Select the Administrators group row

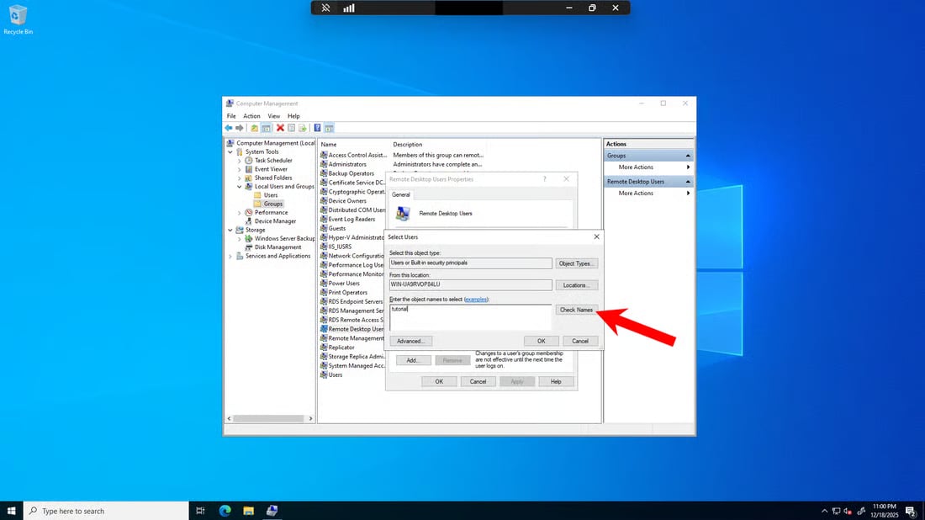pos(346,165)
